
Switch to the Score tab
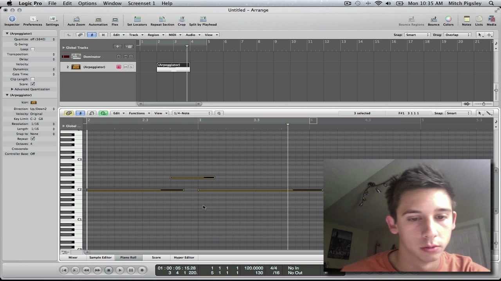tap(156, 258)
